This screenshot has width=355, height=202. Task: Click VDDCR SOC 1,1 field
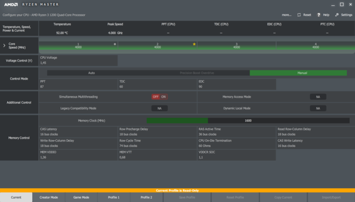click(x=237, y=155)
